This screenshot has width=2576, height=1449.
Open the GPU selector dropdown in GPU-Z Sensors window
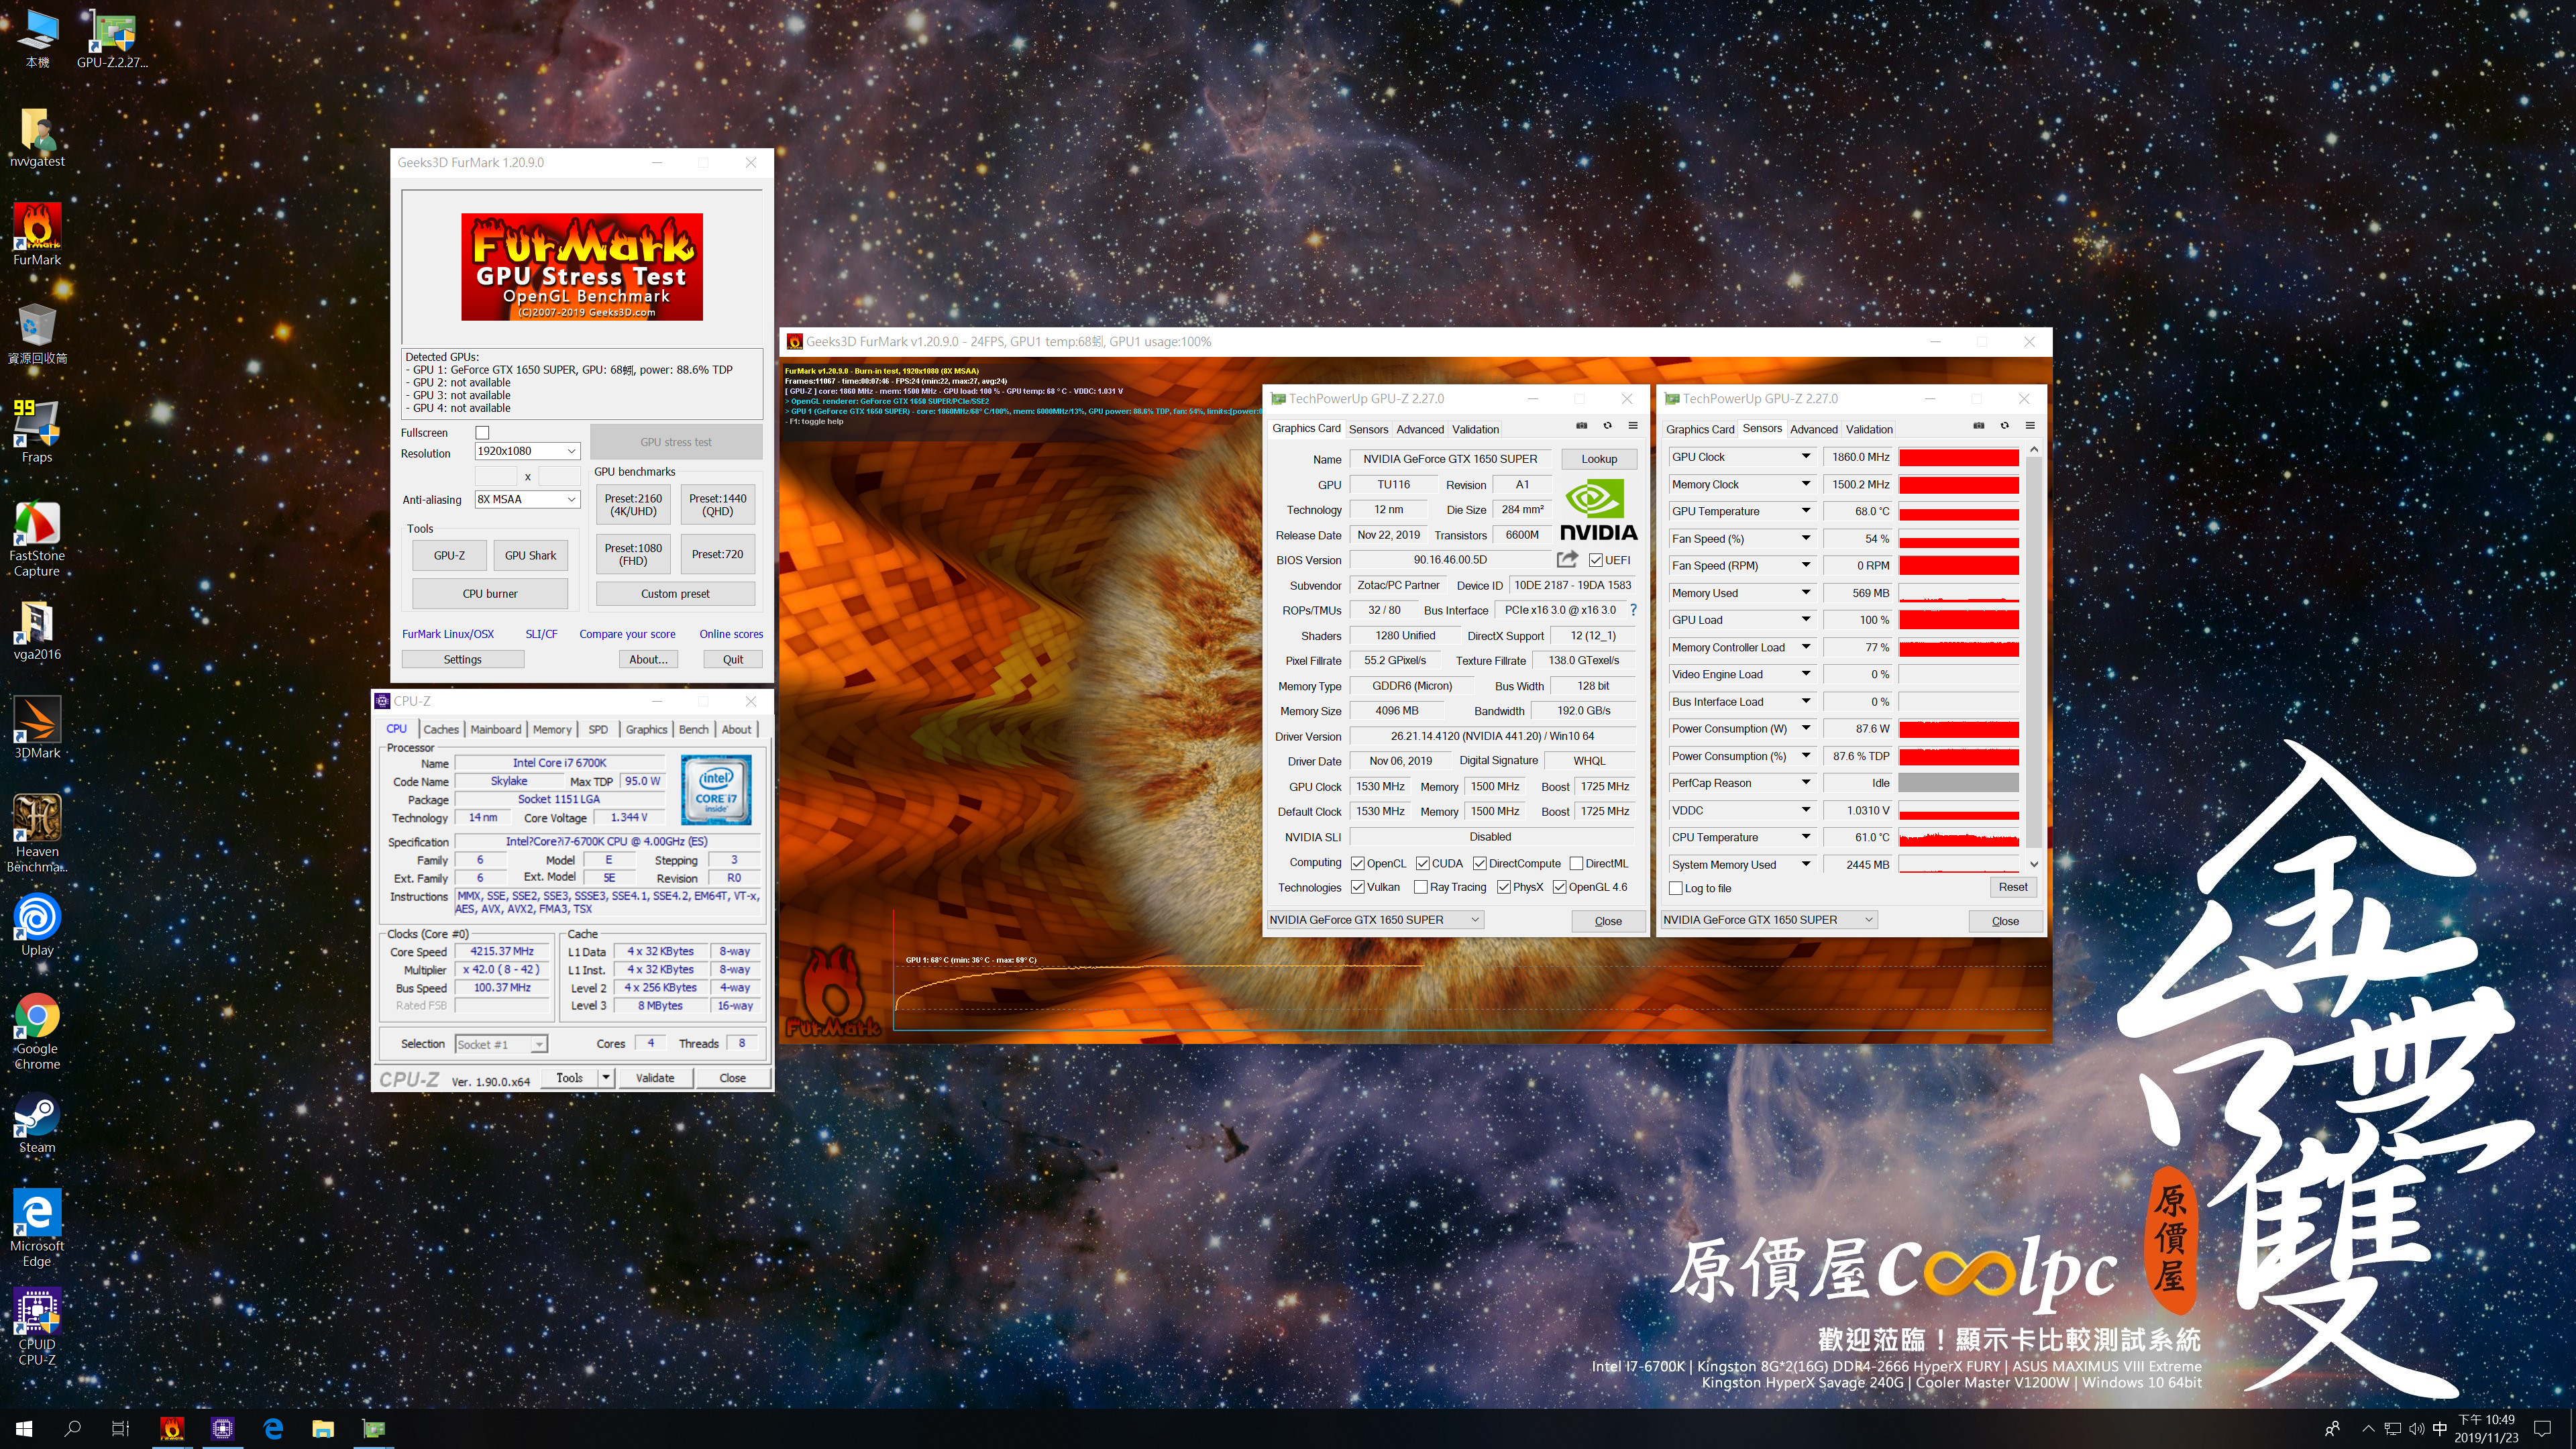click(1769, 919)
